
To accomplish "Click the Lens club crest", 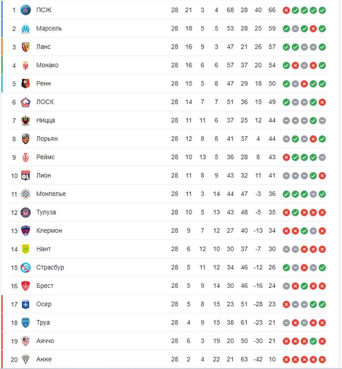I will click(26, 47).
